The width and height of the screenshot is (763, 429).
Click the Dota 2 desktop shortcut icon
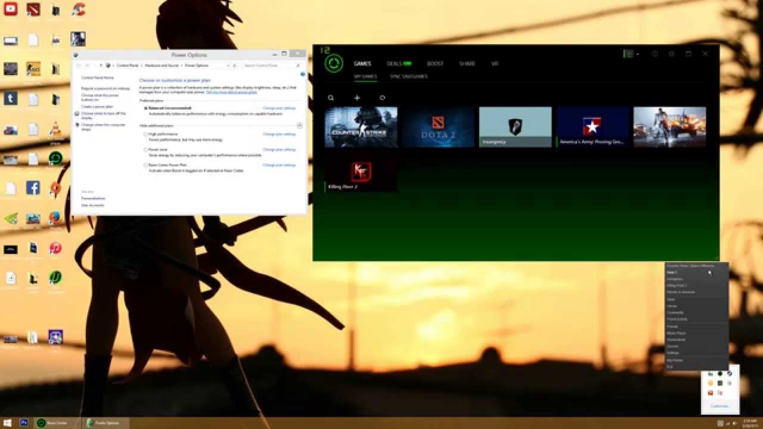33,9
